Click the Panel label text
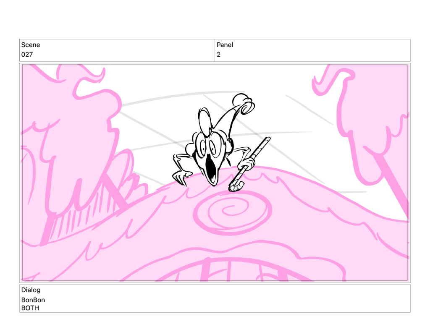The width and height of the screenshot is (430, 332). [225, 45]
